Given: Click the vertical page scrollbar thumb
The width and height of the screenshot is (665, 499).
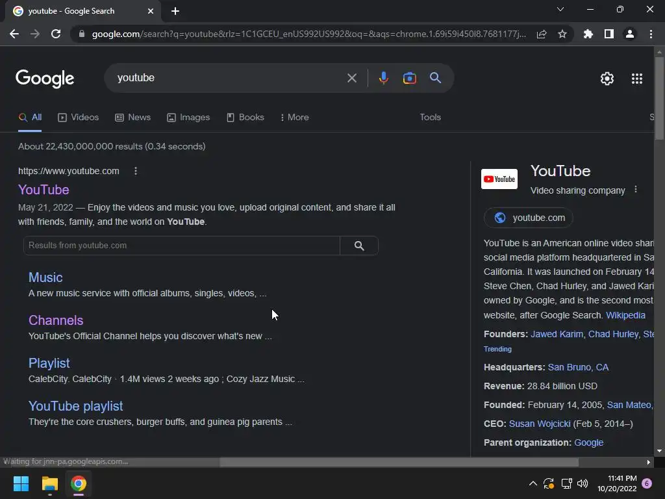Looking at the screenshot, I should pos(659,97).
